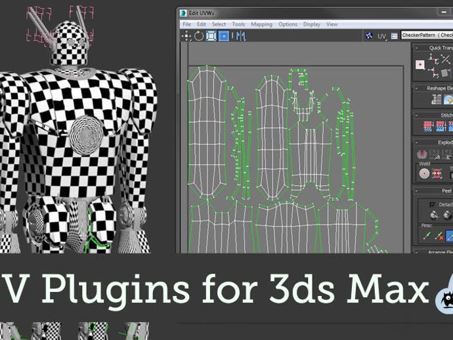Toggle the Peel Mode icon

(446, 215)
